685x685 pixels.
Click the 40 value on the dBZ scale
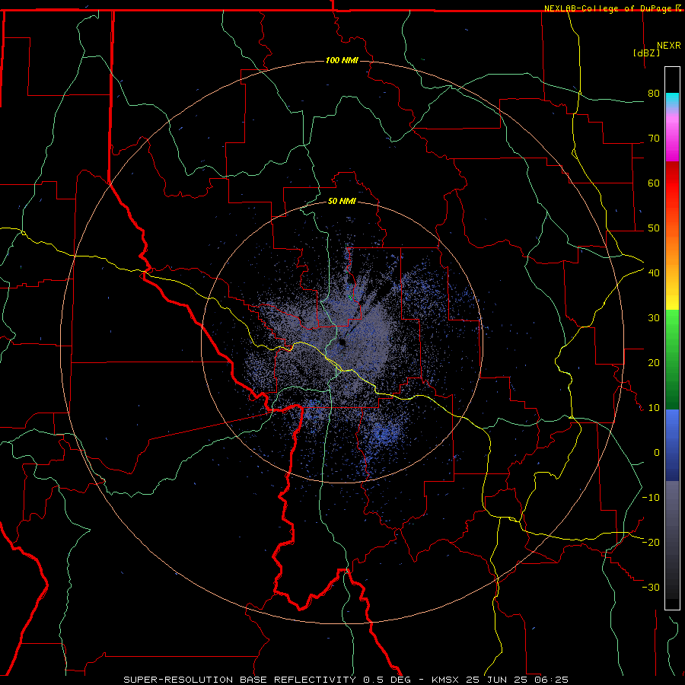pyautogui.click(x=654, y=273)
